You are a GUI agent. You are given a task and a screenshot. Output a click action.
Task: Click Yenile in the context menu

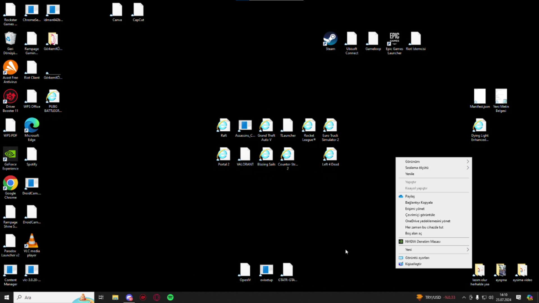pos(410,174)
